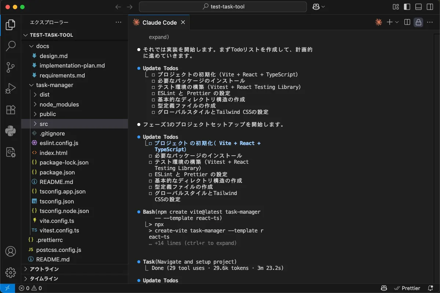
Task: Click the Claude Code icon in editor toolbar
Action: (x=379, y=22)
